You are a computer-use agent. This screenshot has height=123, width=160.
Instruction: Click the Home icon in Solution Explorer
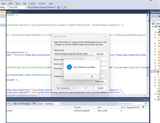159,16
